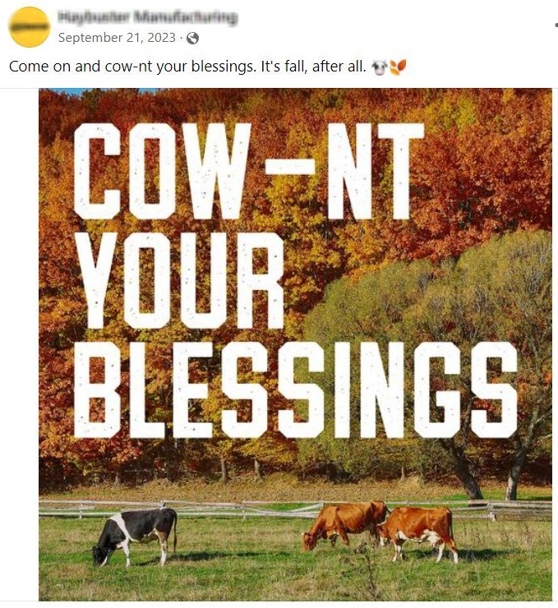Screen dimensions: 558x608
Task: Click the globe public audience icon
Action: coord(192,39)
